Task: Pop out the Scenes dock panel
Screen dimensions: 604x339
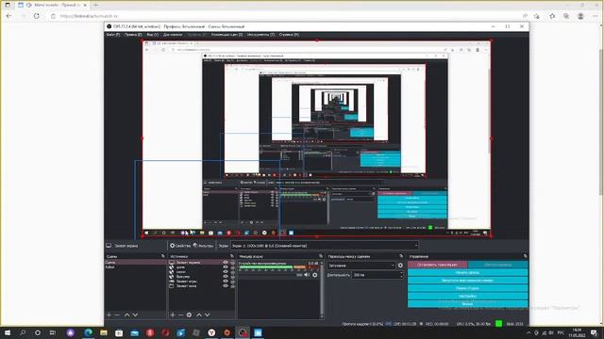Action: click(163, 256)
